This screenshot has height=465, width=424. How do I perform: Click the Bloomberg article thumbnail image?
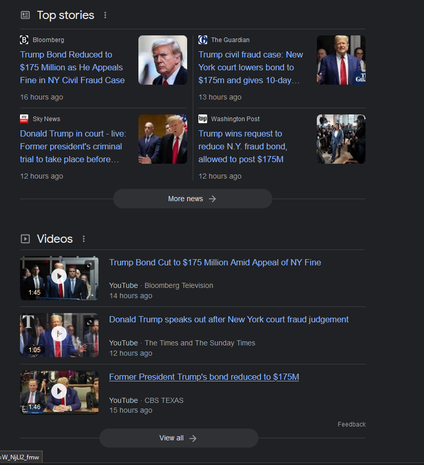coord(163,60)
